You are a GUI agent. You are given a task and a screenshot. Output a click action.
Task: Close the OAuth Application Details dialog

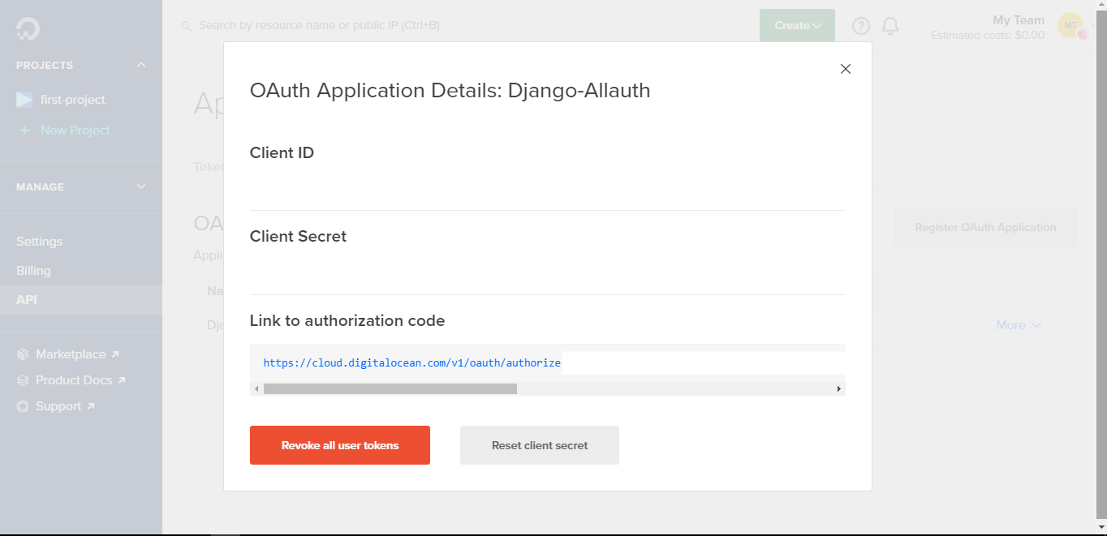(846, 69)
